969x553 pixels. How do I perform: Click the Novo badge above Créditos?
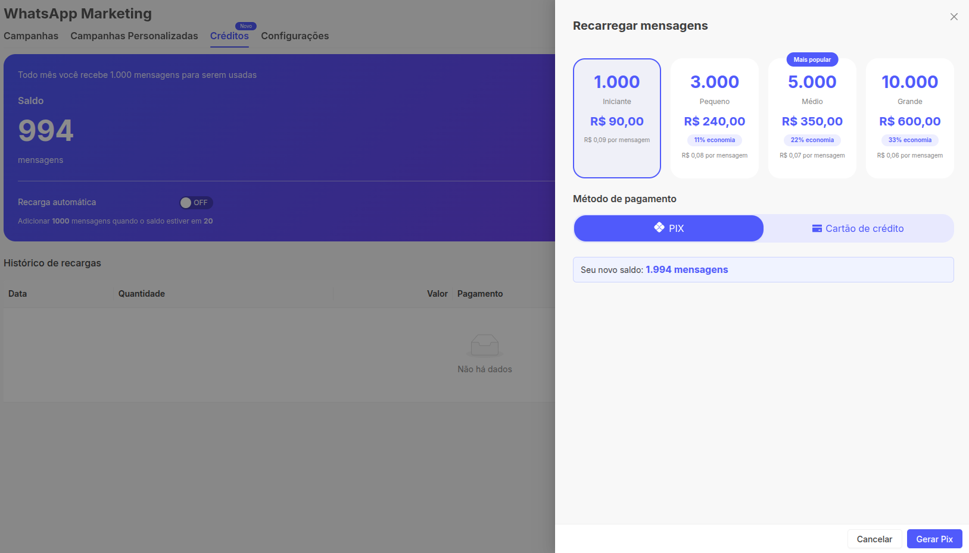pos(245,26)
